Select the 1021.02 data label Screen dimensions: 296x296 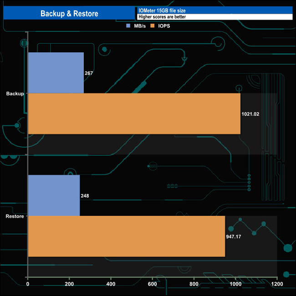pos(250,114)
